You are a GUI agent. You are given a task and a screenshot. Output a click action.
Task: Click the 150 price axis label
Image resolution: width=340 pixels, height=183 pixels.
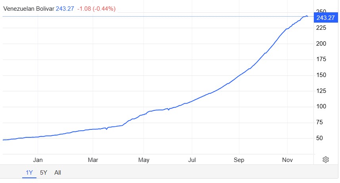tap(321, 75)
